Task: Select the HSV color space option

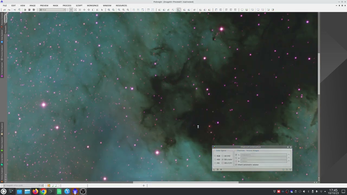Action: coord(215,160)
